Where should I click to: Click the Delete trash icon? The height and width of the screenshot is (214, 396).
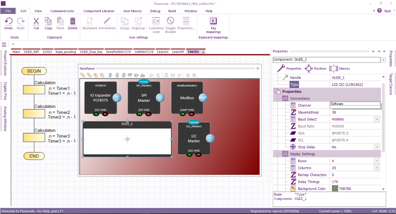[x=73, y=21]
